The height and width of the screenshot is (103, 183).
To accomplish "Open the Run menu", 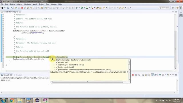I will (47, 4).
